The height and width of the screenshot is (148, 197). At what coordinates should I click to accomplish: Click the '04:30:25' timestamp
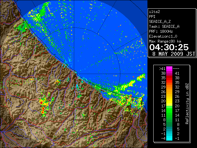(169, 47)
